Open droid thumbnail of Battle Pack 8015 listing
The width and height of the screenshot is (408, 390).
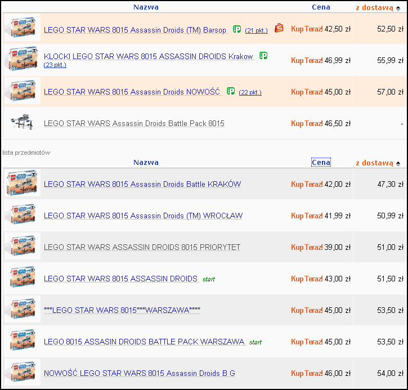[23, 122]
